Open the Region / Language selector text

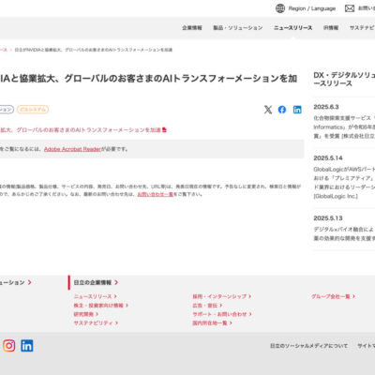pos(312,8)
